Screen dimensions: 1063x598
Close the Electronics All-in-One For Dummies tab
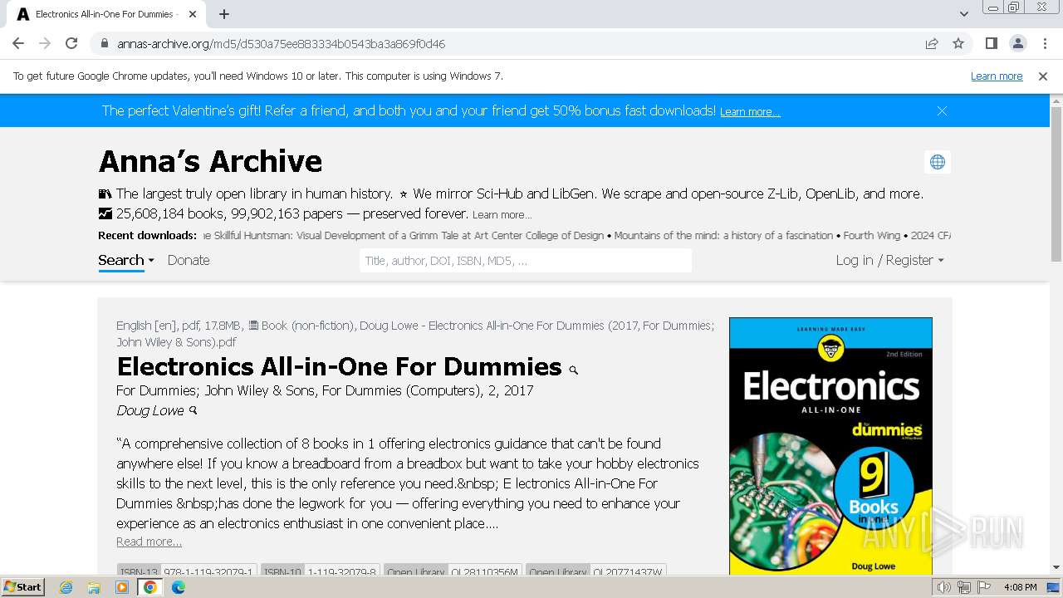pyautogui.click(x=193, y=14)
